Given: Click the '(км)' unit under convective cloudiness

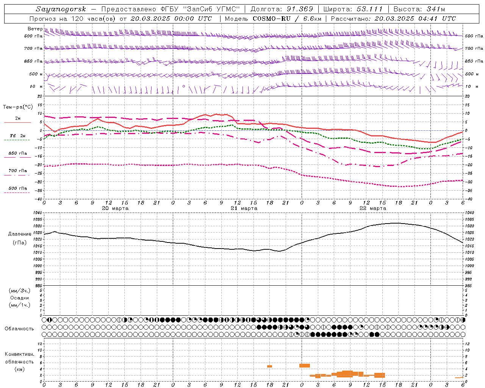Looking at the screenshot, I should [20, 369].
